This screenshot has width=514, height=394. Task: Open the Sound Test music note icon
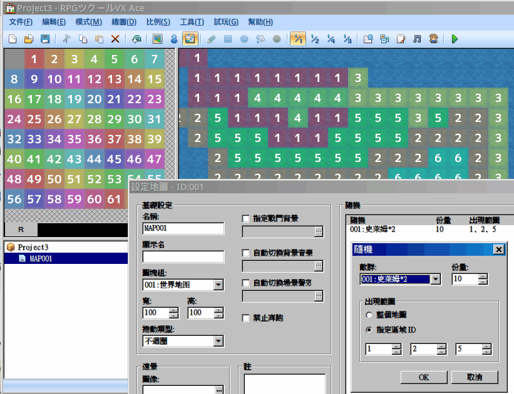pos(417,39)
